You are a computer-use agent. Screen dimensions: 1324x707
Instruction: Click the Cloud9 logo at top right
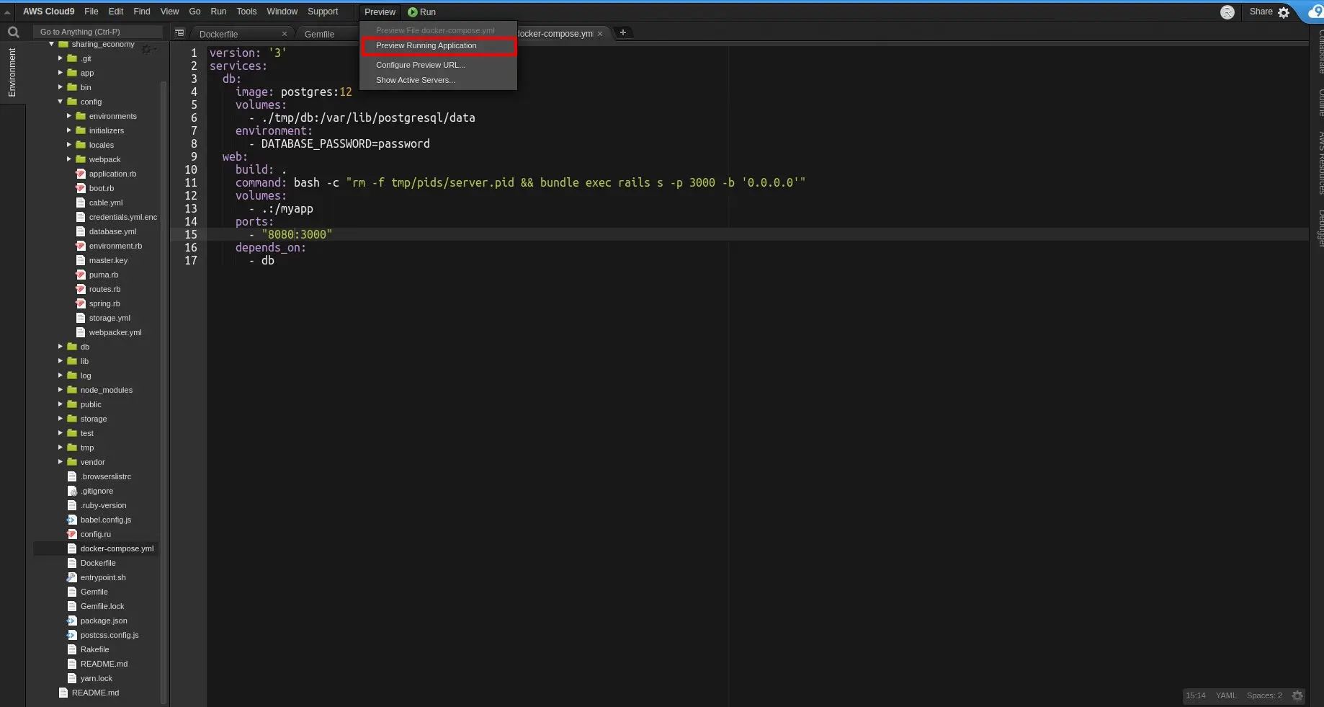1315,12
